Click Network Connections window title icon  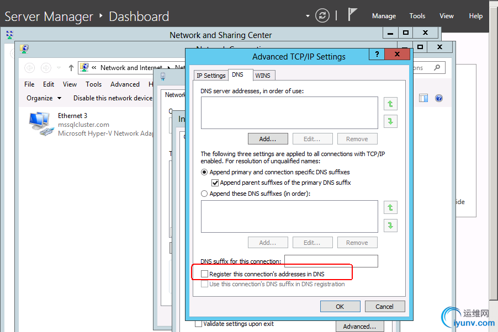pos(24,49)
